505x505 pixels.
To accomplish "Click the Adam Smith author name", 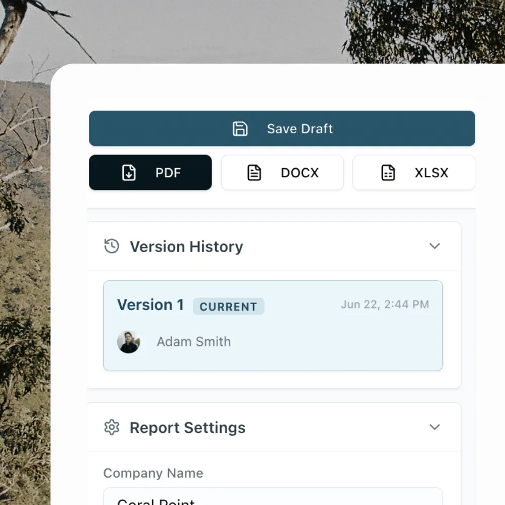I will pyautogui.click(x=194, y=342).
